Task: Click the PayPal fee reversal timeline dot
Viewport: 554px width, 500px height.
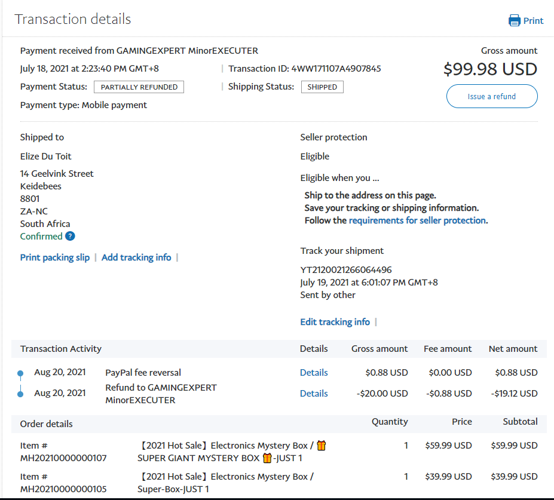Action: 20,373
